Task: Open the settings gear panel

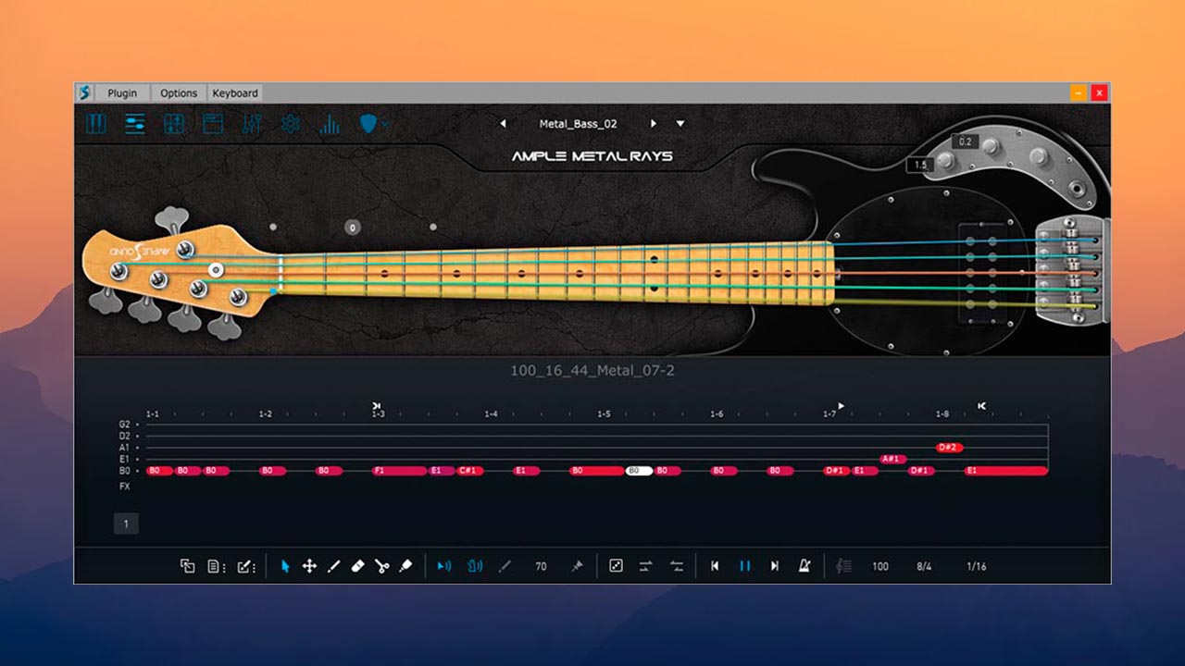Action: click(290, 122)
